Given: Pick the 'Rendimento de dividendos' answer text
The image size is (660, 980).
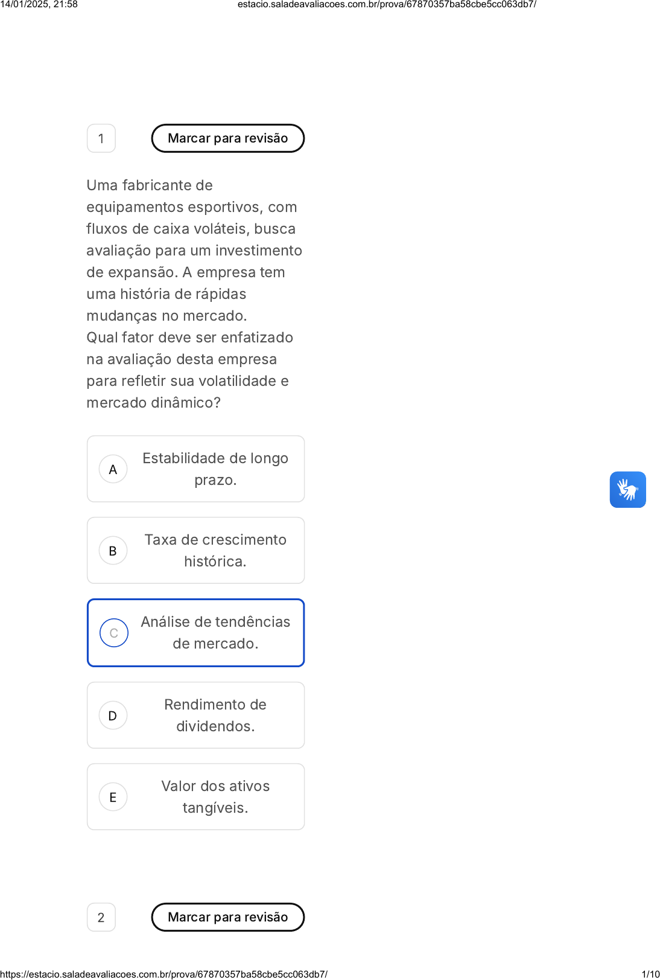Looking at the screenshot, I should coord(215,716).
